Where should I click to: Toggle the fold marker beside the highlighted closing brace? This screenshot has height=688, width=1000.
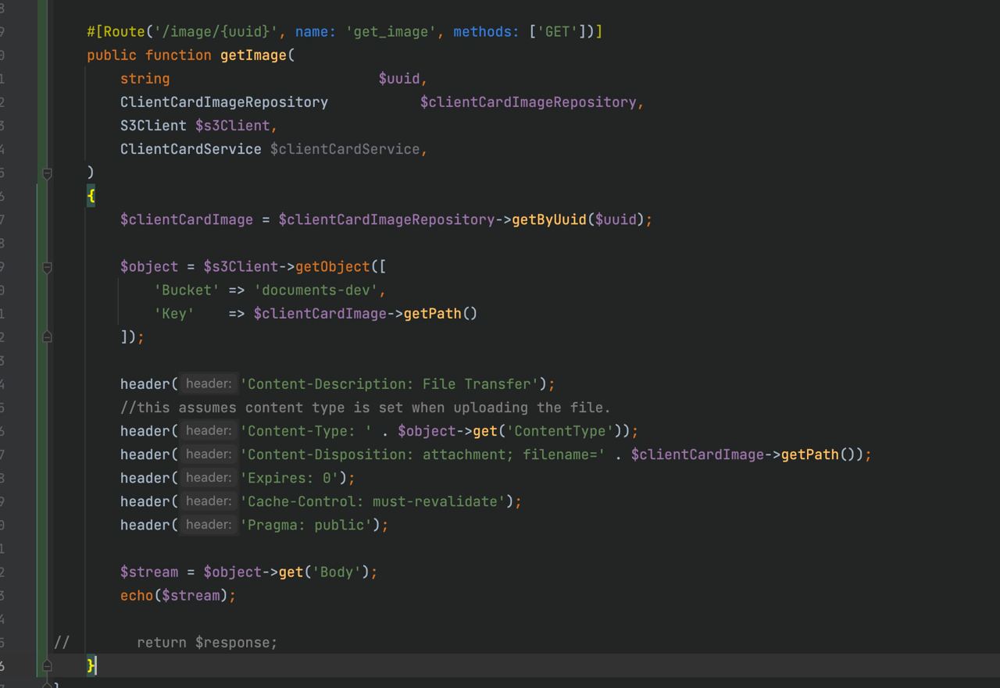(x=47, y=665)
